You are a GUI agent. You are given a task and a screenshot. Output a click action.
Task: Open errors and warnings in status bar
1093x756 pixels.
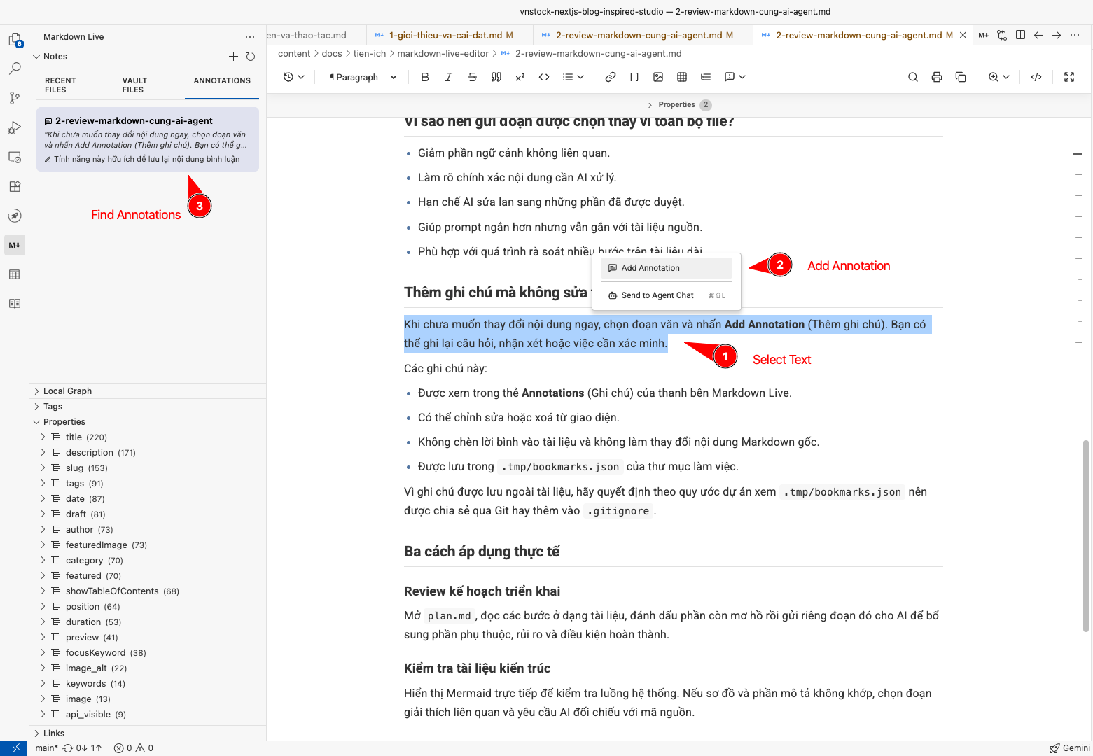(x=134, y=748)
